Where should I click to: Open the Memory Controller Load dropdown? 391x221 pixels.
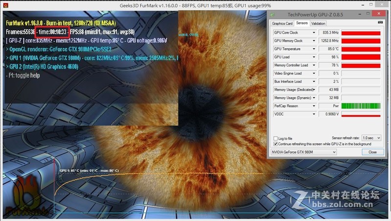[314, 65]
